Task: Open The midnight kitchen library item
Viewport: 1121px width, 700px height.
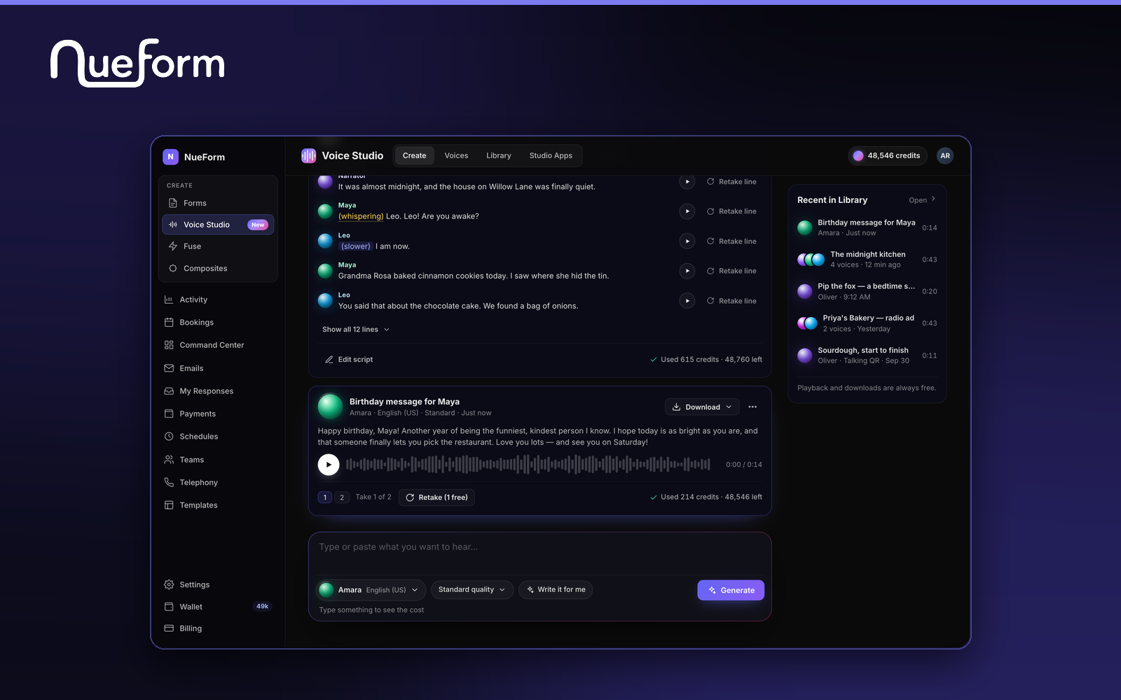Action: (x=867, y=260)
